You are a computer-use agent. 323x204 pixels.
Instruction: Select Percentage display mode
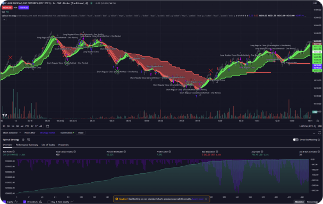tap(312, 202)
